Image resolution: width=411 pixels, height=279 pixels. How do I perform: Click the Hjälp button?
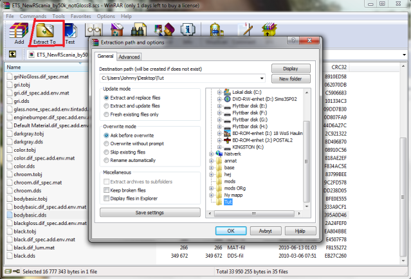(300, 231)
